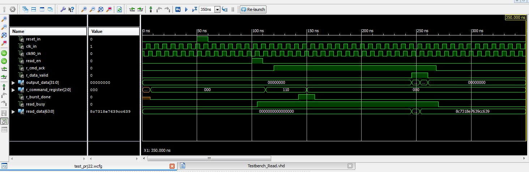Screen dimensions: 529x172
Task: Switch to the Testbench_Read.vhd tab
Action: [266, 166]
